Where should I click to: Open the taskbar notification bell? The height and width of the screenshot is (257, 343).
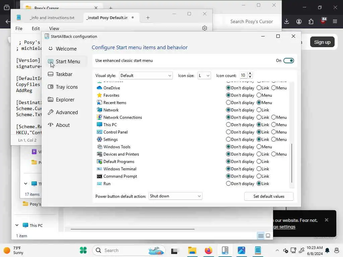point(327,250)
